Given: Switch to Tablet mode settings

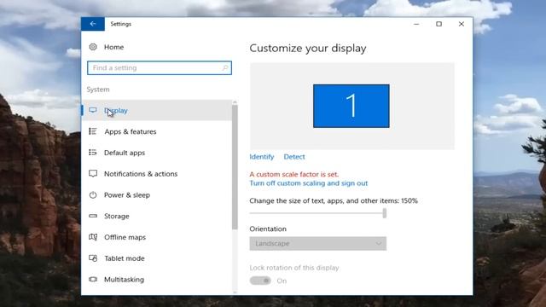Looking at the screenshot, I should pyautogui.click(x=157, y=258).
